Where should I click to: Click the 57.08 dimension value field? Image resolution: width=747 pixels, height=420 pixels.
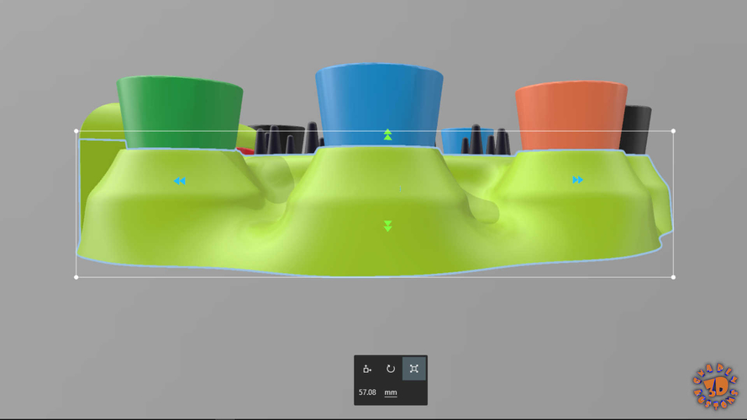pyautogui.click(x=367, y=392)
